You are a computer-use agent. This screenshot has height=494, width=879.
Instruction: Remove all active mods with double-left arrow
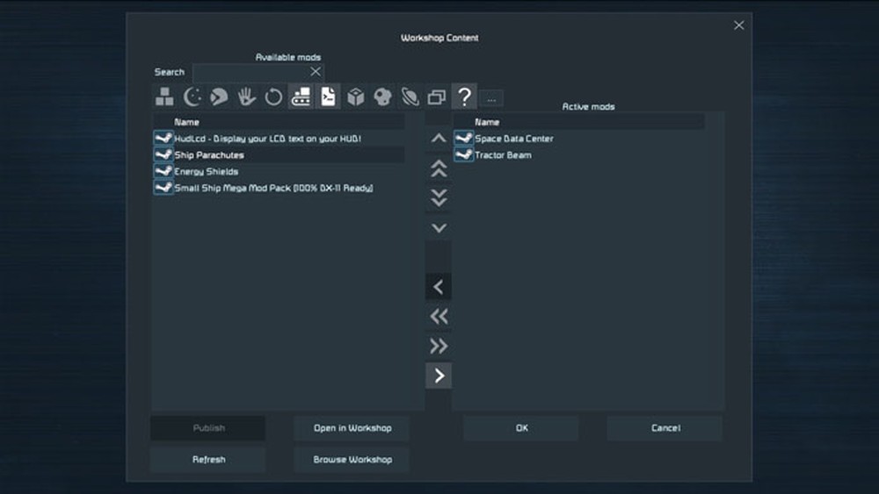click(x=439, y=317)
